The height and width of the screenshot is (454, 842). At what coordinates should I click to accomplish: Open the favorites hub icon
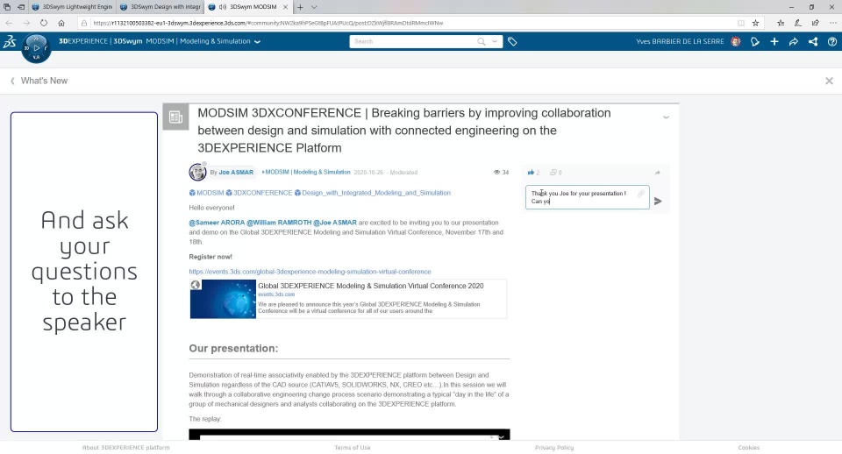click(x=781, y=23)
